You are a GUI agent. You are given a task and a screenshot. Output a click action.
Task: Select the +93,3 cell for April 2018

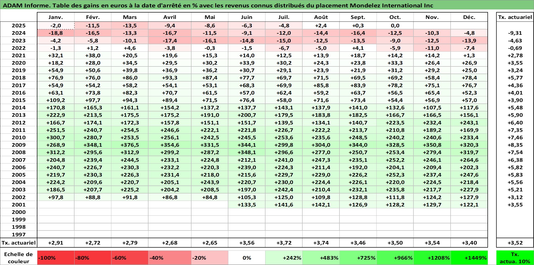click(x=170, y=78)
